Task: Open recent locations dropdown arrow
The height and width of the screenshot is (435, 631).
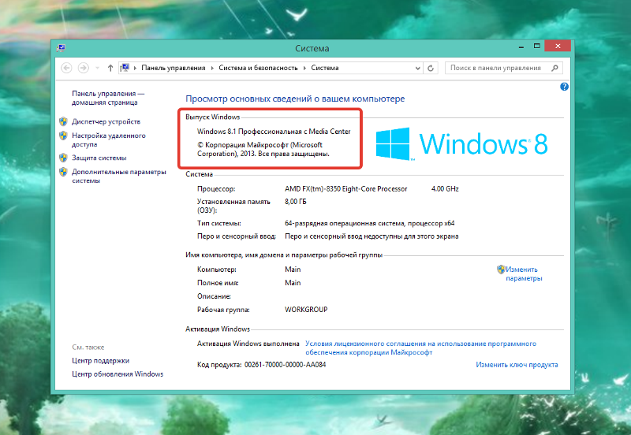Action: click(x=97, y=69)
